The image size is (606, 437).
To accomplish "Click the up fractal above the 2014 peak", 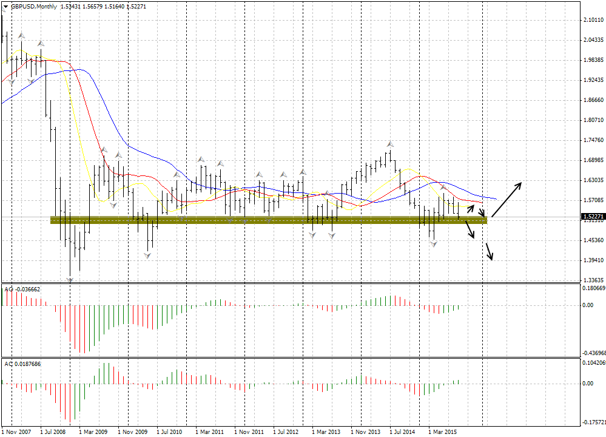I will point(391,144).
